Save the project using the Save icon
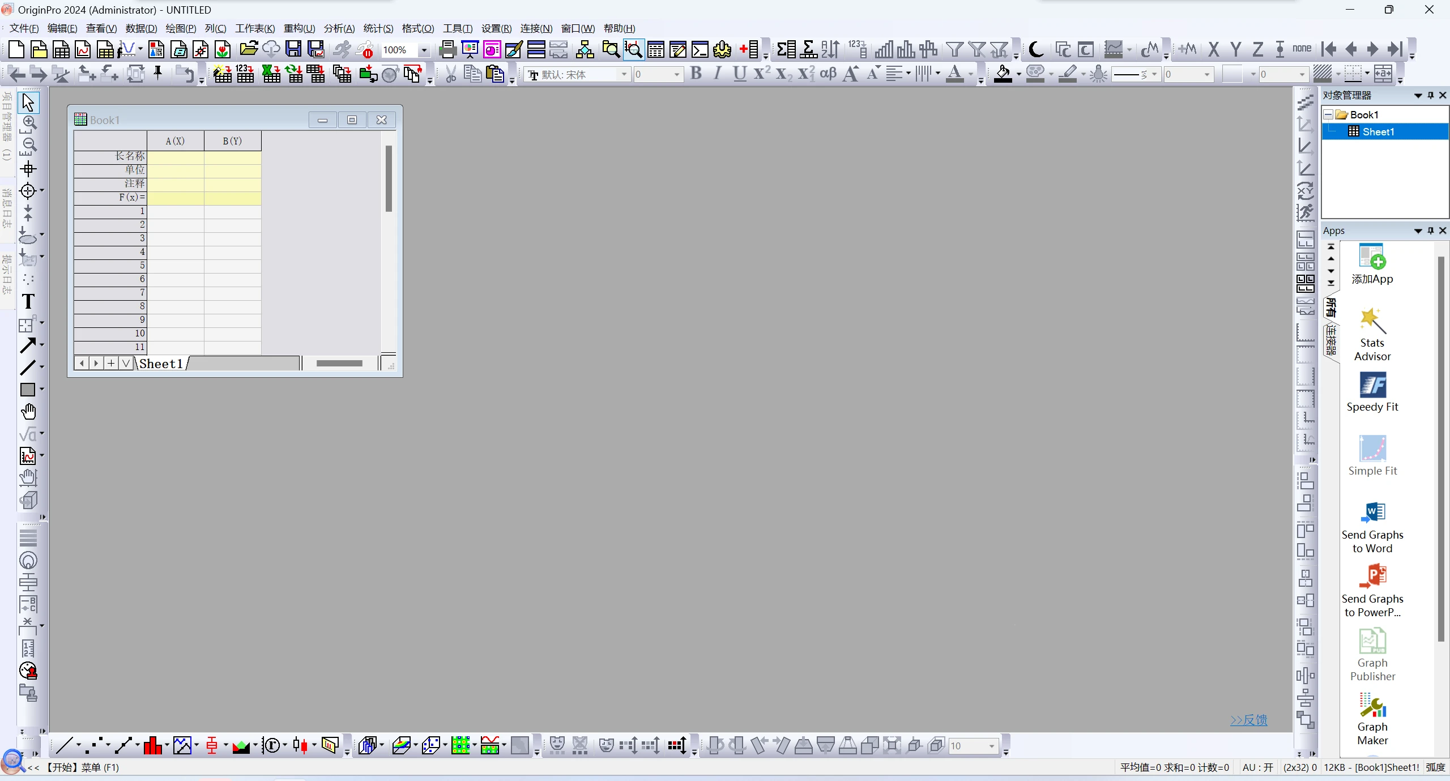Viewport: 1450px width, 781px height. pos(293,49)
